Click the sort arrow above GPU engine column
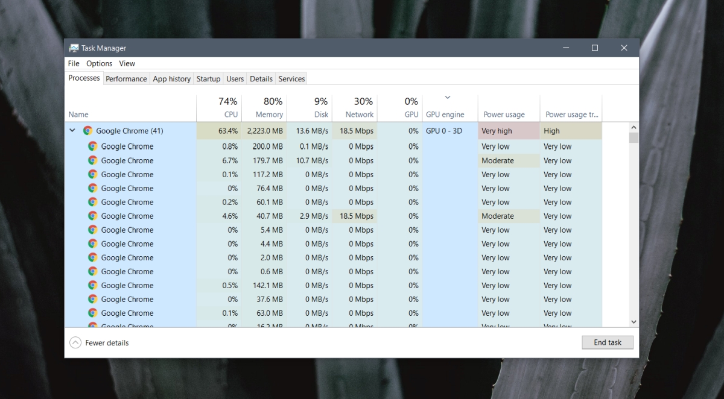The image size is (724, 399). pos(448,97)
